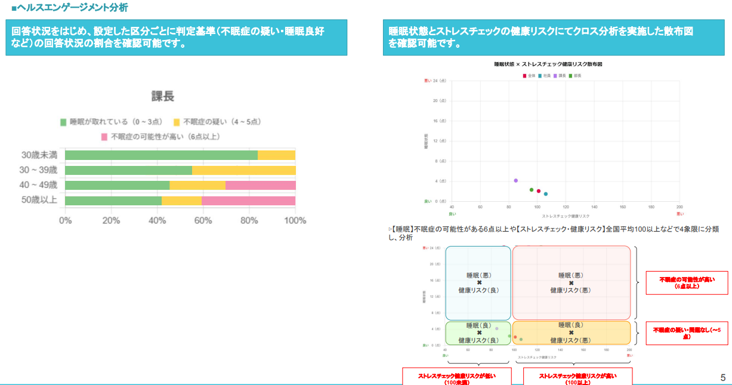732x385 pixels.
Task: Select the 社員 scatter legend entry
Action: (x=545, y=76)
